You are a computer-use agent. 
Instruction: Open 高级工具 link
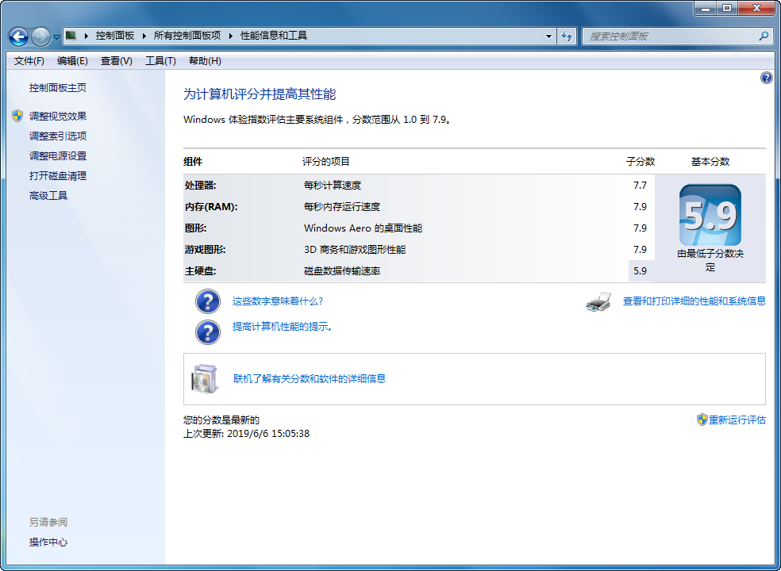pos(48,196)
